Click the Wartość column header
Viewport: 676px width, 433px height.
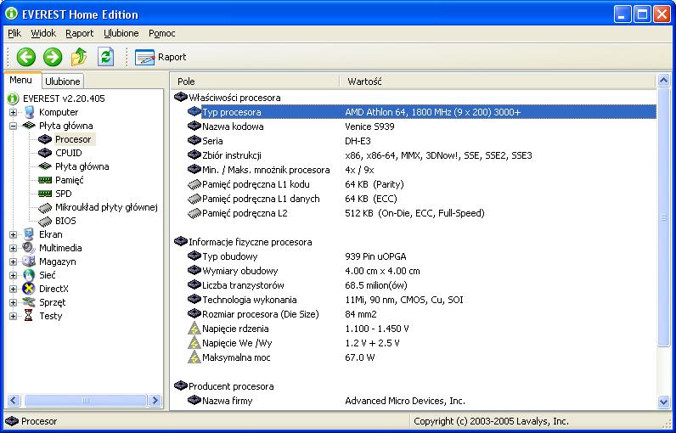point(365,82)
